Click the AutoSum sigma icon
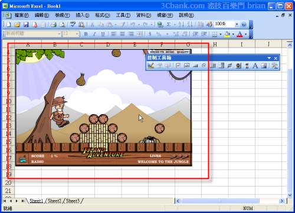 (x=169, y=25)
